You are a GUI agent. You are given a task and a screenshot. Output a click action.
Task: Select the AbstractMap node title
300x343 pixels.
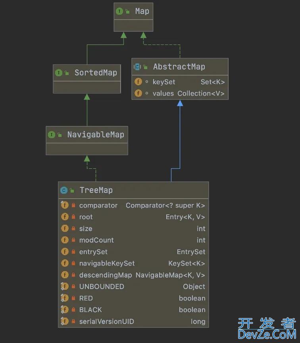click(179, 67)
